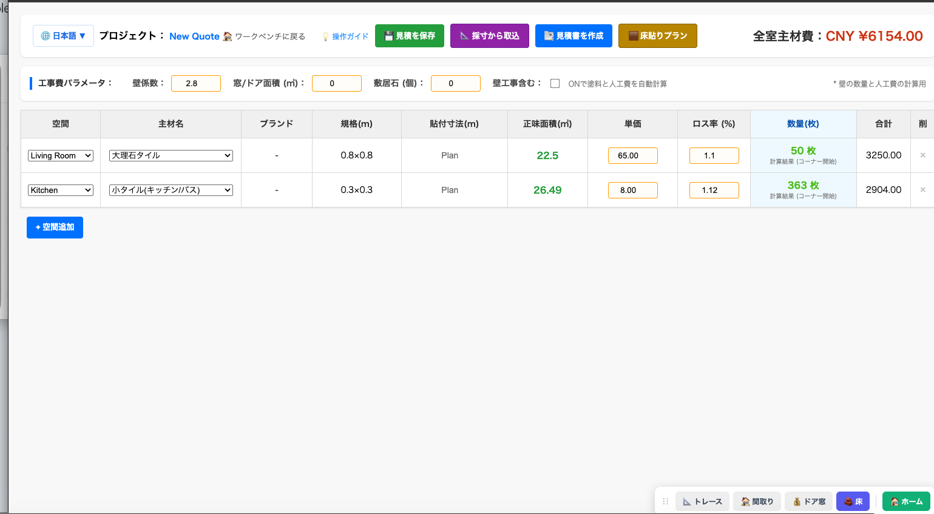The image size is (934, 514).
Task: Open the Kitchen space dropdown
Action: [61, 190]
